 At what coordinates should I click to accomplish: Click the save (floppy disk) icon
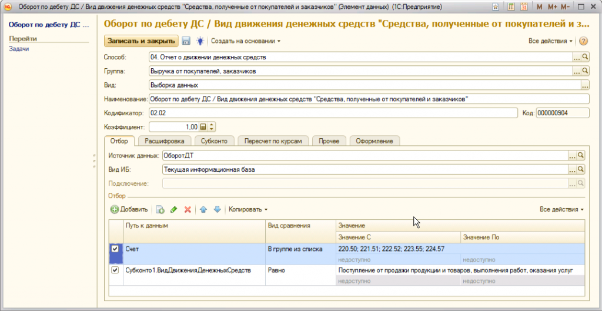point(186,41)
